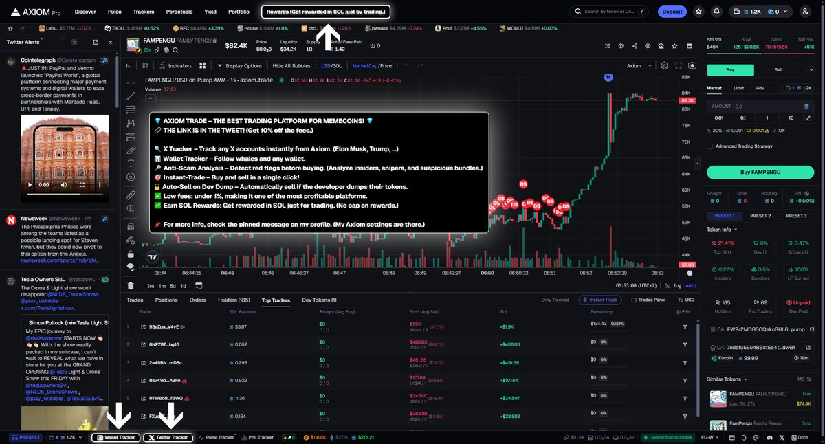Viewport: 825px width, 444px height.
Task: Toggle Only Tracked filter
Action: click(555, 300)
